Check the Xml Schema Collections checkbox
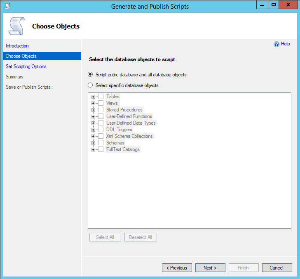The image size is (300, 279). [x=101, y=136]
